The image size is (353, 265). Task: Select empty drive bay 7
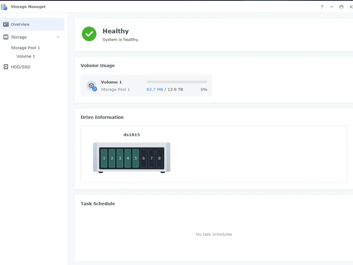[151, 158]
